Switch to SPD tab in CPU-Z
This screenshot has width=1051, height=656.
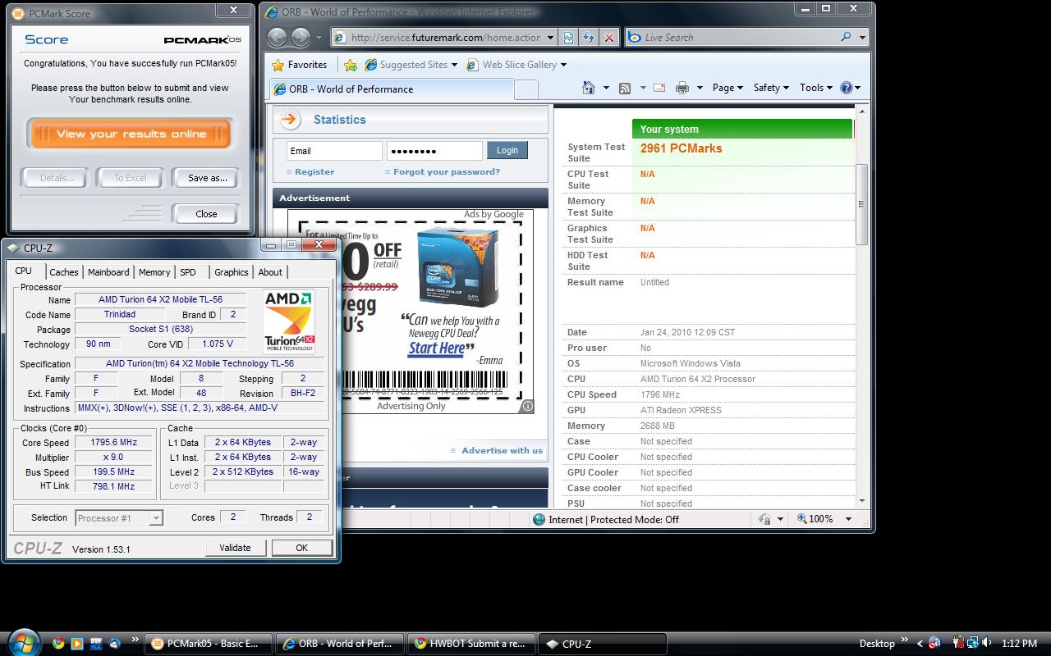[x=188, y=272]
